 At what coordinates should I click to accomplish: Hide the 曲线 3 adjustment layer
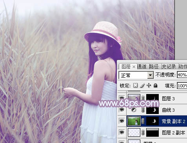point(122,109)
